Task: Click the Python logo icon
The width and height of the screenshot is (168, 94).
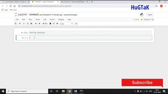Action: (x=142, y=15)
